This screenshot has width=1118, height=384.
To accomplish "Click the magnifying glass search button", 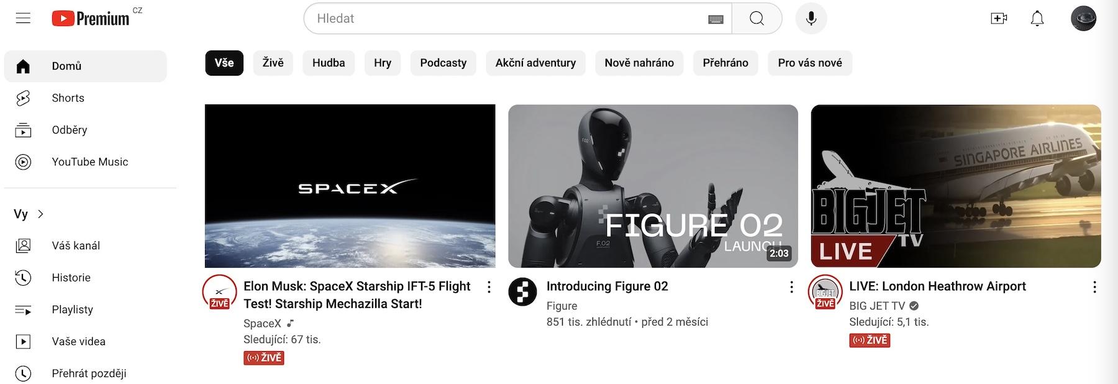I will click(x=757, y=19).
